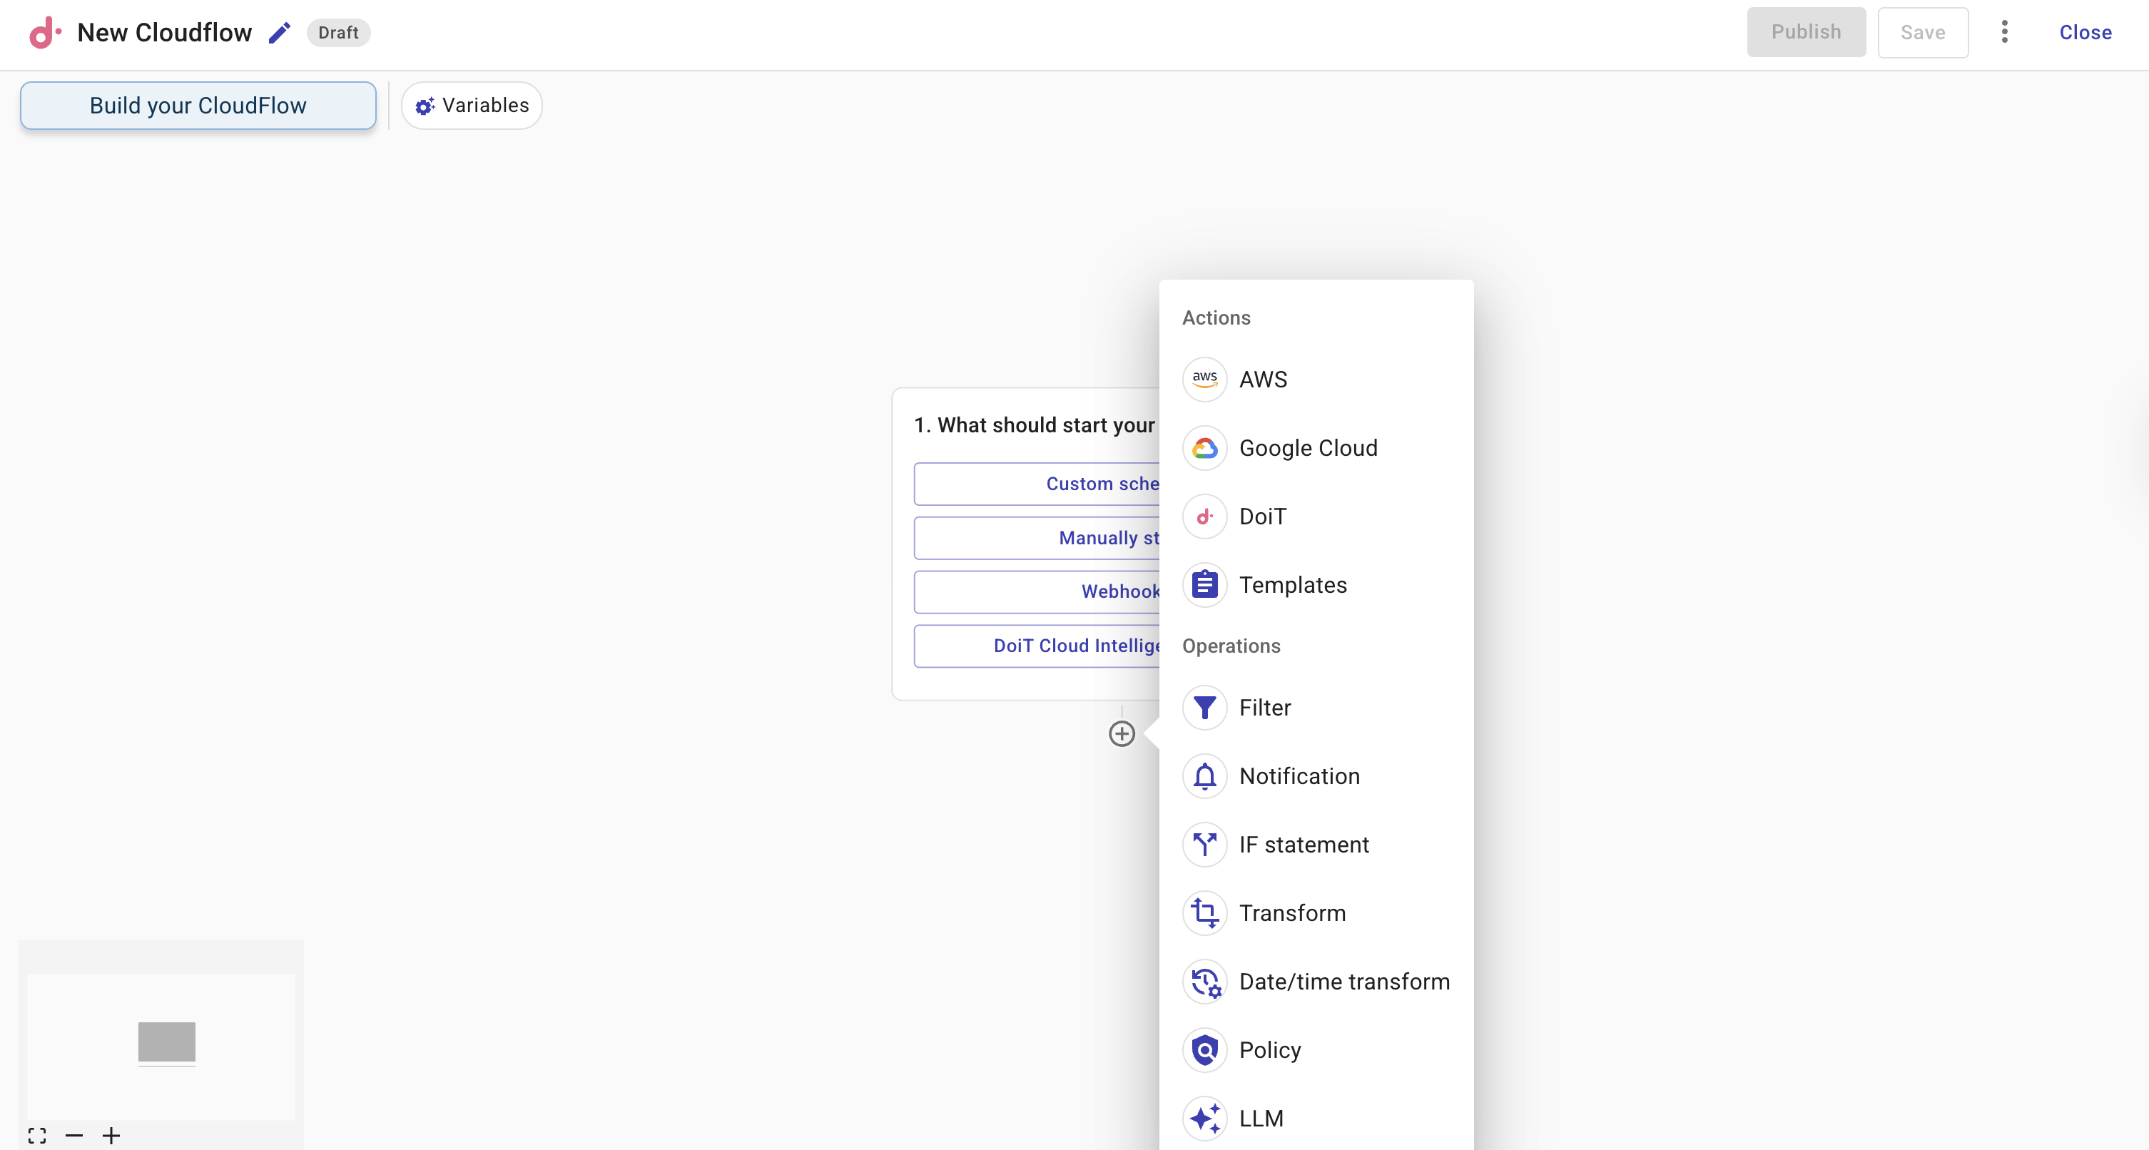Click the Close link
The width and height of the screenshot is (2149, 1150).
coord(2085,33)
